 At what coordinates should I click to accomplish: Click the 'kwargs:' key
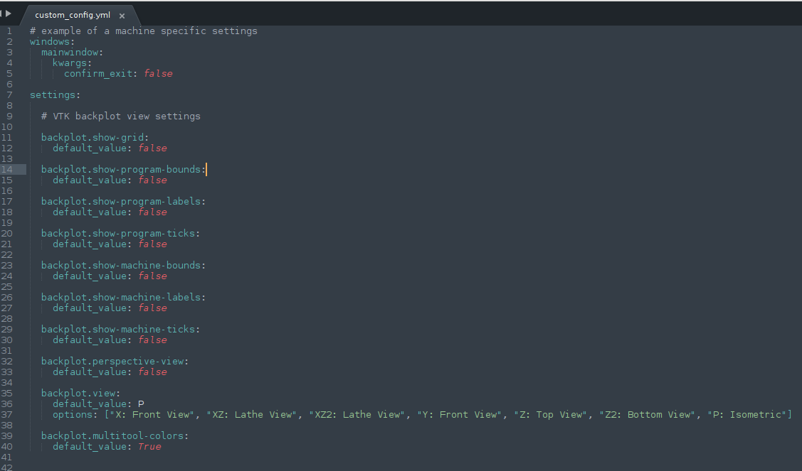[x=72, y=63]
